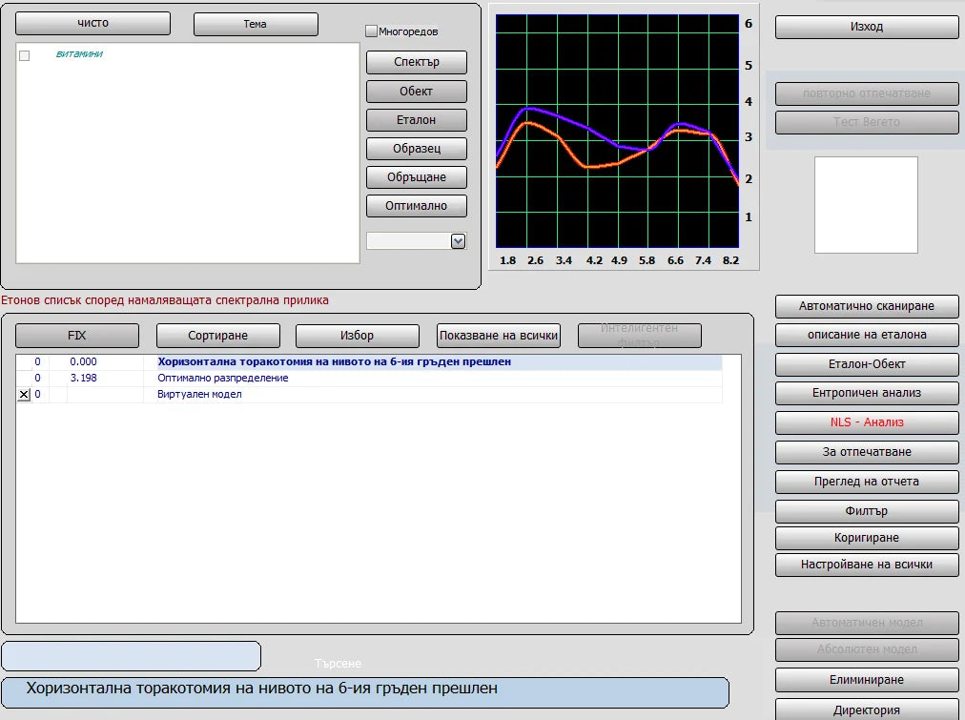Click the spectral graph chart area
Screen dimensions: 965x720
click(x=618, y=132)
